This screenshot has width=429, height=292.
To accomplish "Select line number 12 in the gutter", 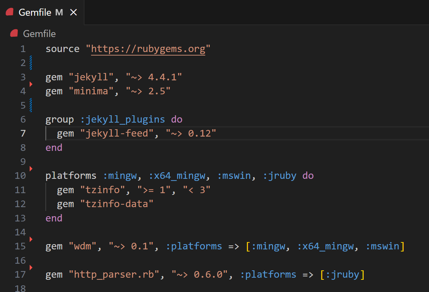I will 20,204.
